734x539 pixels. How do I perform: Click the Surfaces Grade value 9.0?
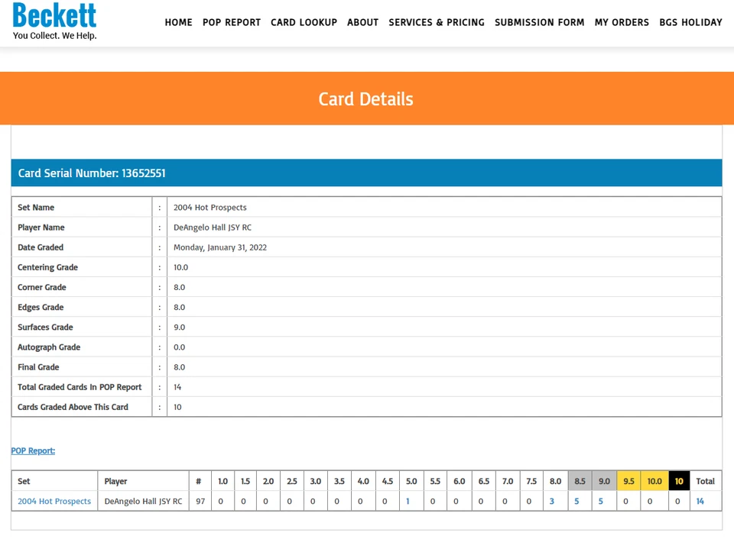pos(179,328)
